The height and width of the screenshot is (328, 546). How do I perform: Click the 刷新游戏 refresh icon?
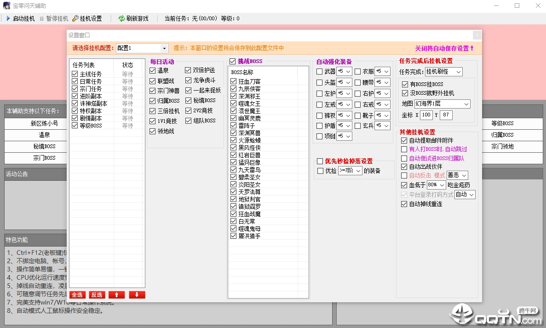click(x=121, y=18)
